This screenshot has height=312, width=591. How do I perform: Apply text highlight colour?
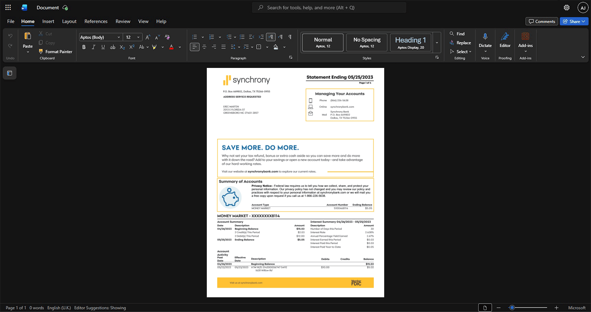[x=154, y=47]
